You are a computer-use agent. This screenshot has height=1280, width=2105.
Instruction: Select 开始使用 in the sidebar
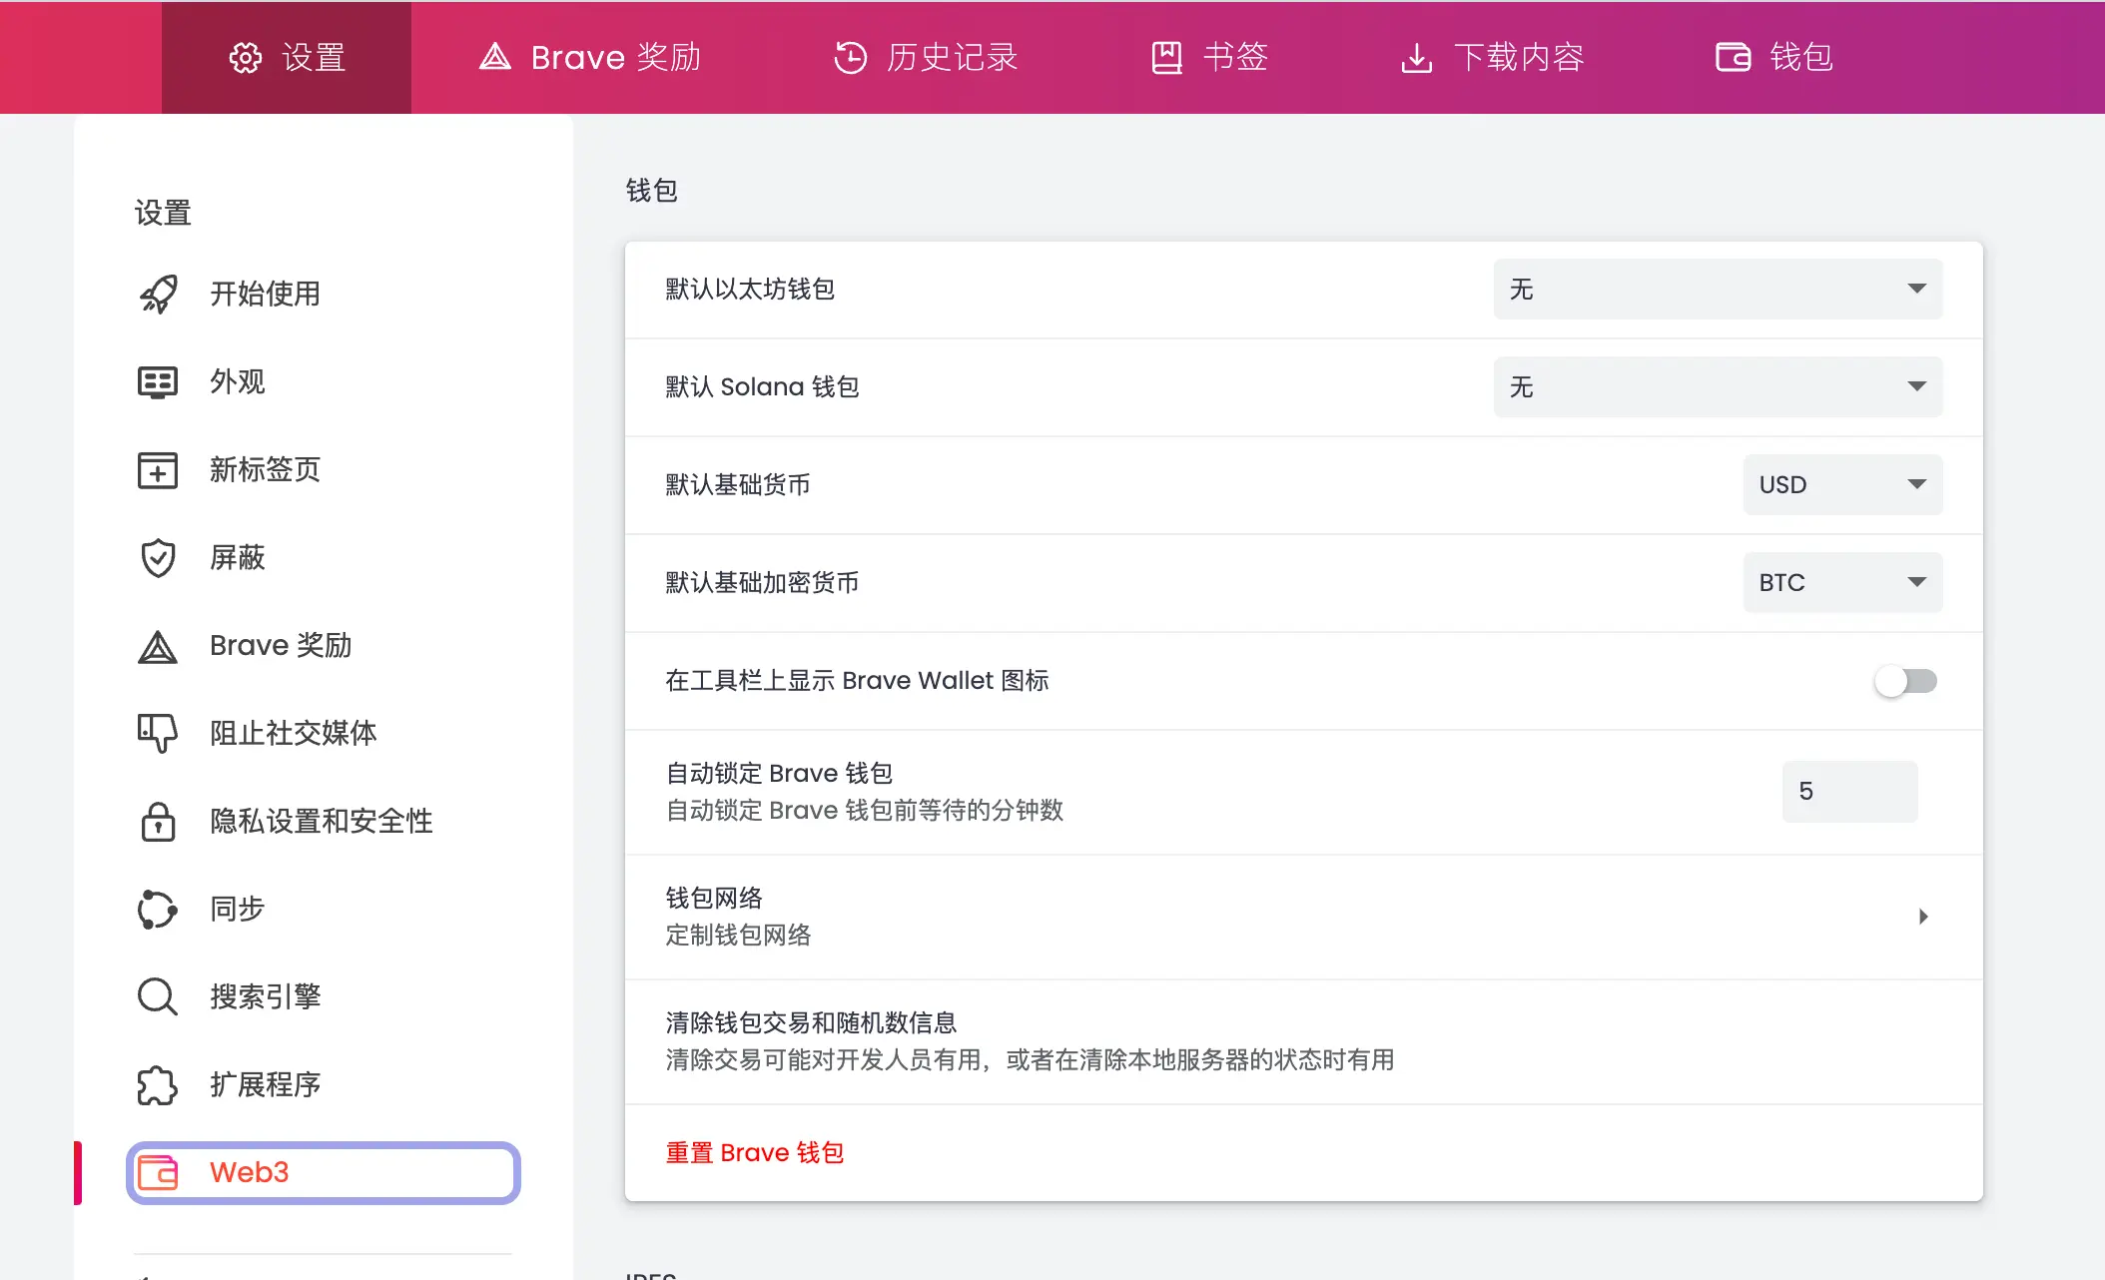click(324, 294)
